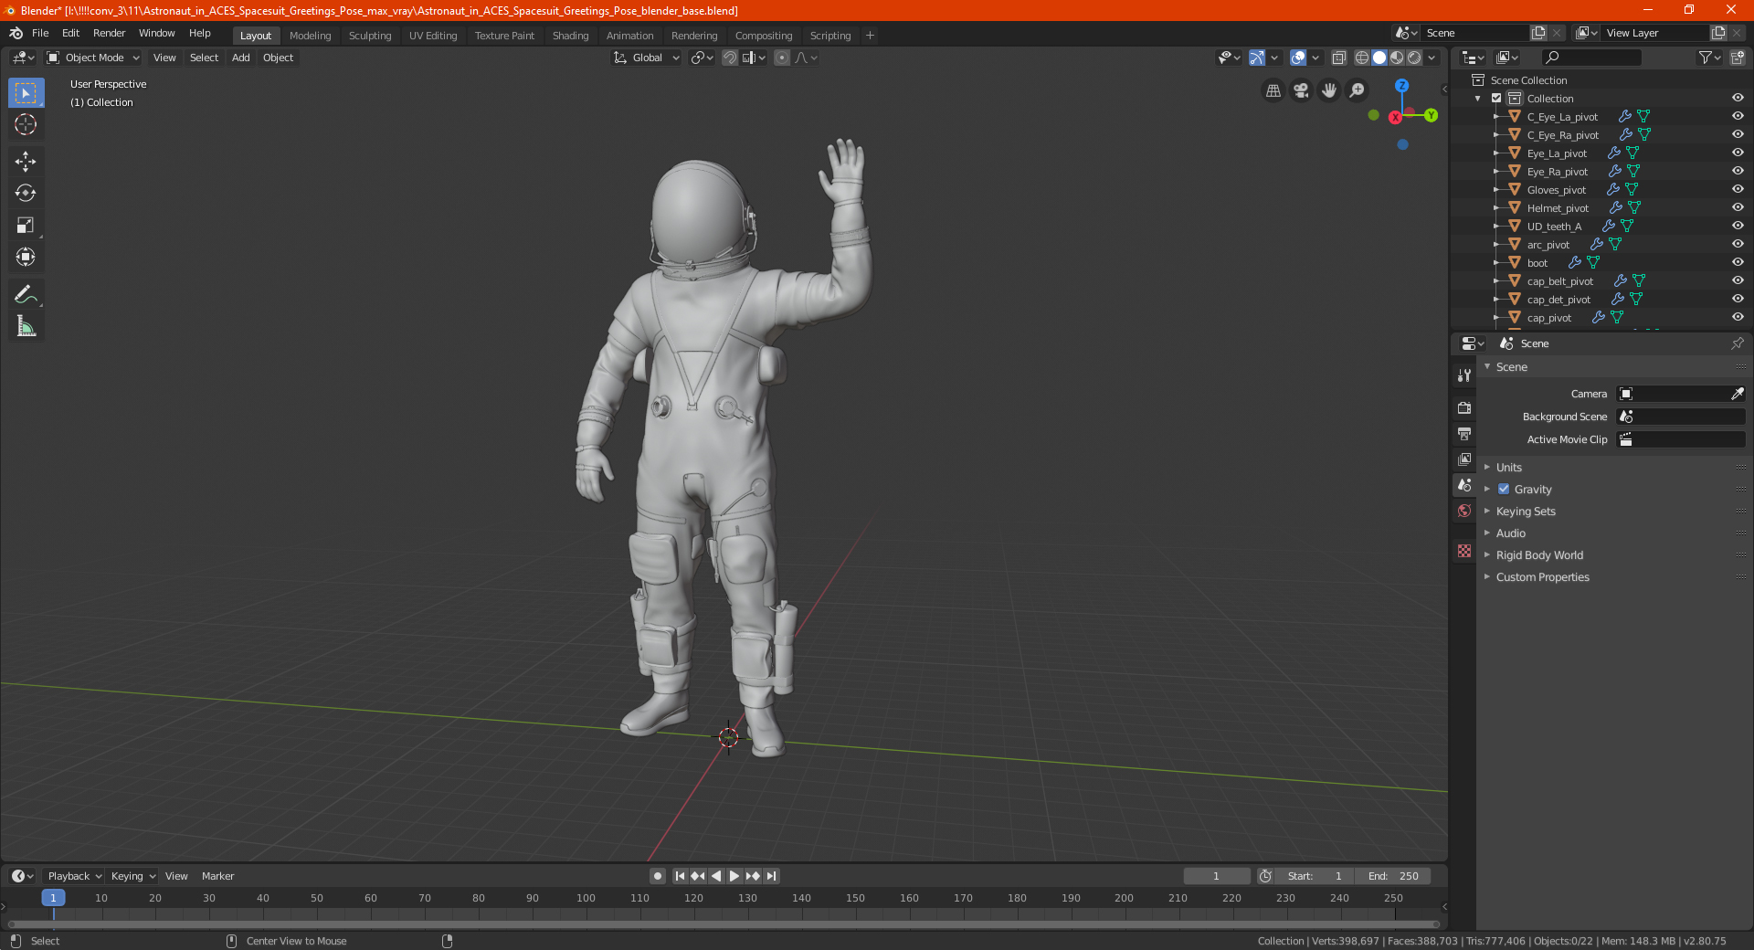
Task: Switch to orthographic/perspective grid icon
Action: click(x=1273, y=90)
